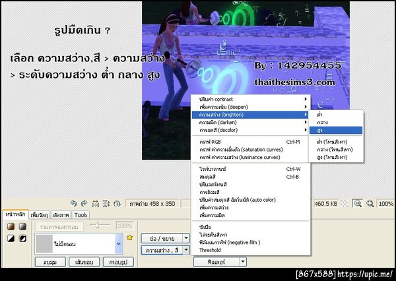Viewport: 396px width, 281px height.
Task: Click the flip vertical icon
Action: pos(106,203)
